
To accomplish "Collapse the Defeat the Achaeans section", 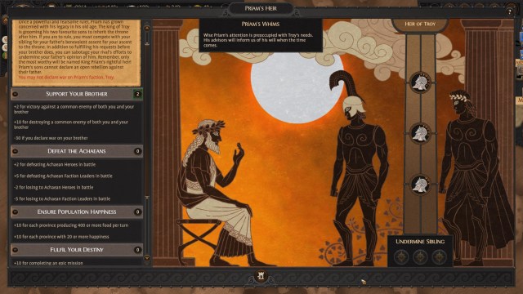I will [15, 151].
